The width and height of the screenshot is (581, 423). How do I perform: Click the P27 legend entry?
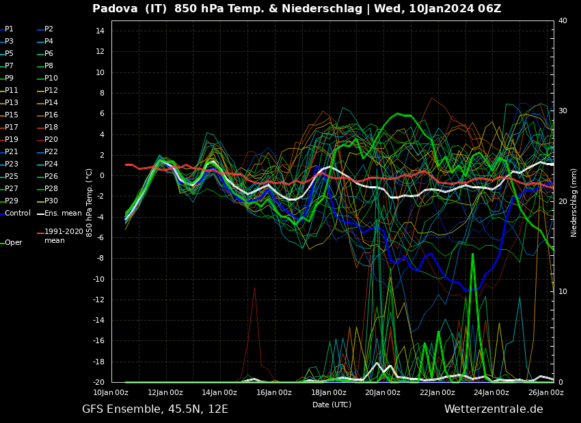11,188
